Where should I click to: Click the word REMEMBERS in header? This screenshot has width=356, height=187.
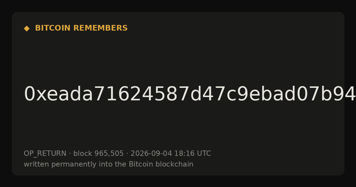(101, 28)
